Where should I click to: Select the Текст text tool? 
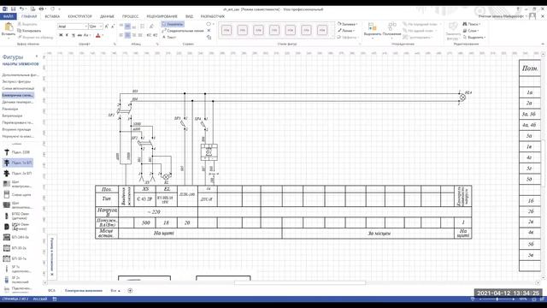tap(170, 37)
